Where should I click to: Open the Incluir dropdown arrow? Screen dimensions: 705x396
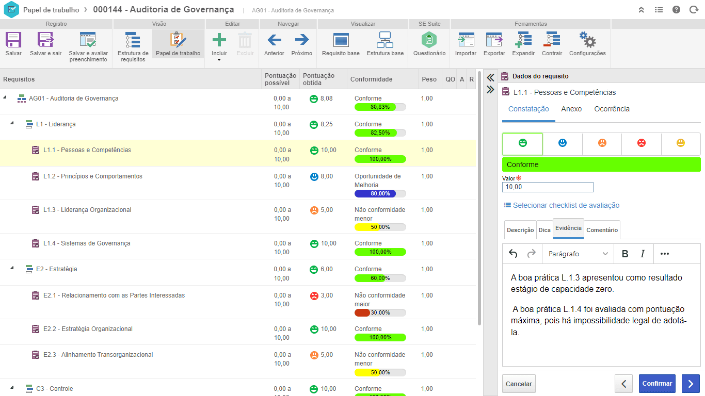click(x=219, y=60)
